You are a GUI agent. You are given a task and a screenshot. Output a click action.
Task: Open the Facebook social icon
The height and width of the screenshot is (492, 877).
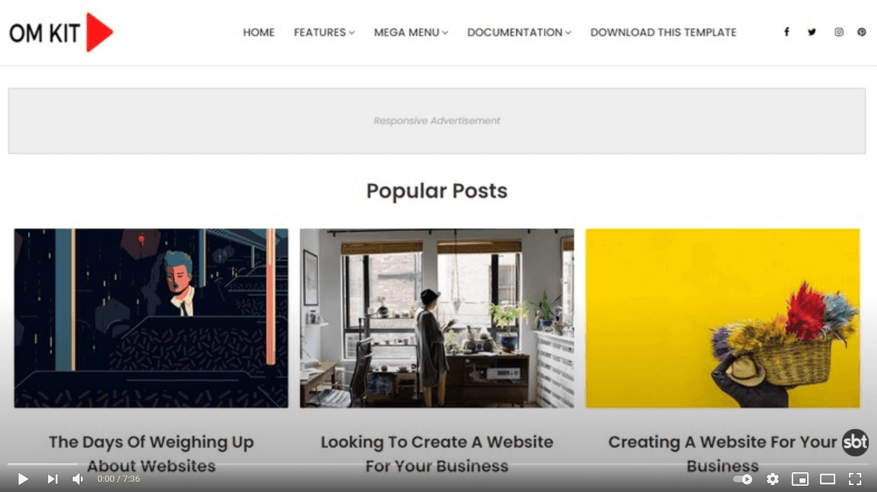tap(786, 32)
